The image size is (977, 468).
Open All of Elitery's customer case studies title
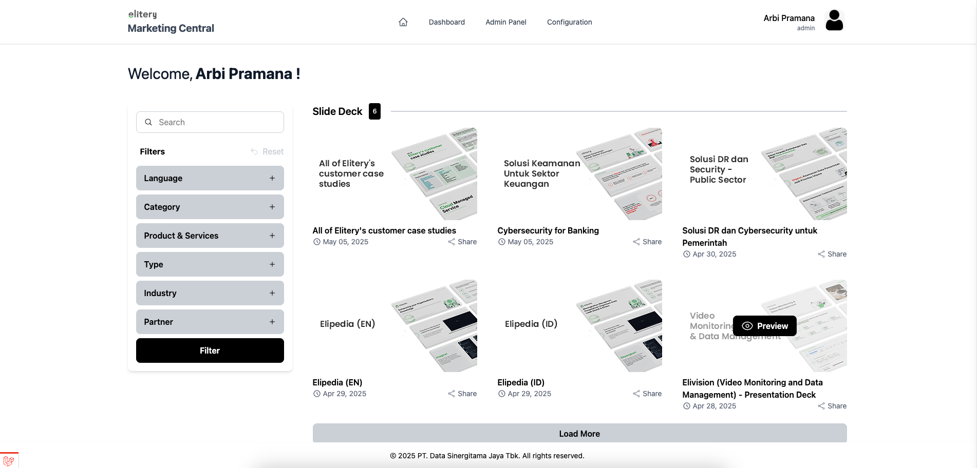(x=384, y=230)
